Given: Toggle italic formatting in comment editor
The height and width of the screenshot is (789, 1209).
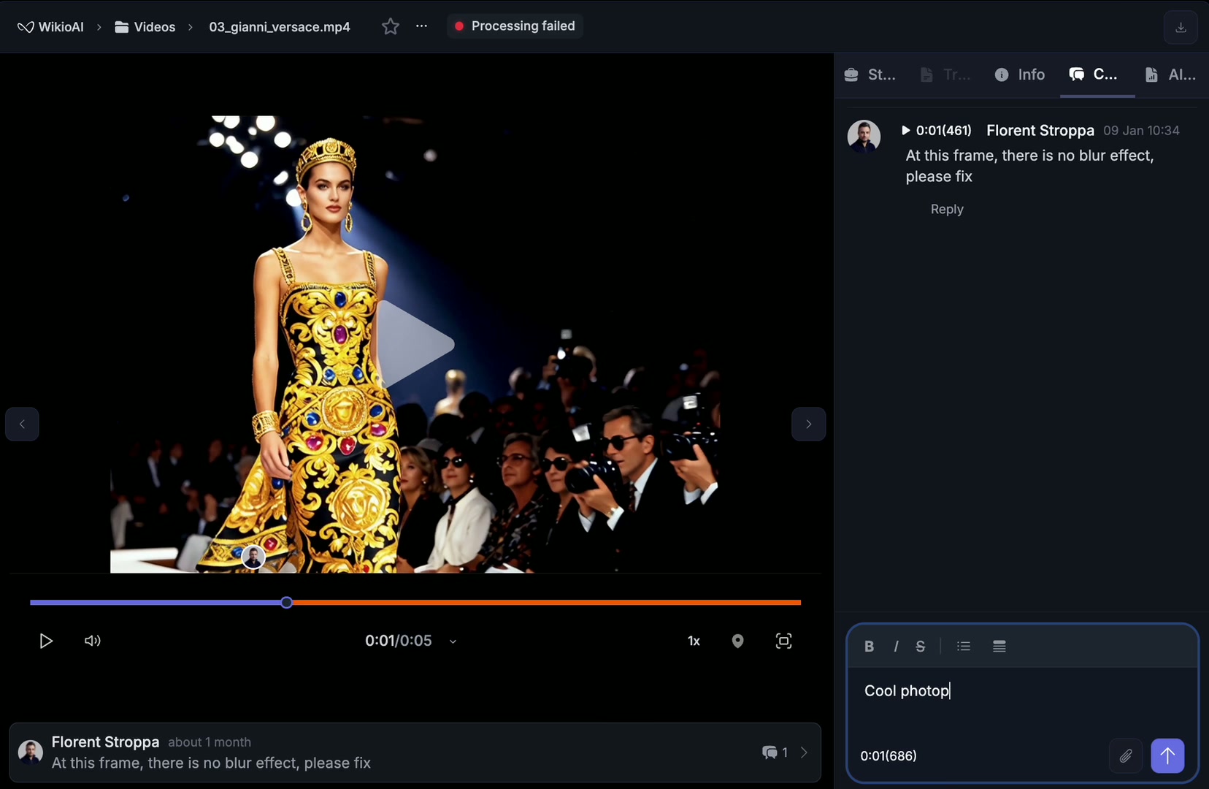Looking at the screenshot, I should 895,646.
